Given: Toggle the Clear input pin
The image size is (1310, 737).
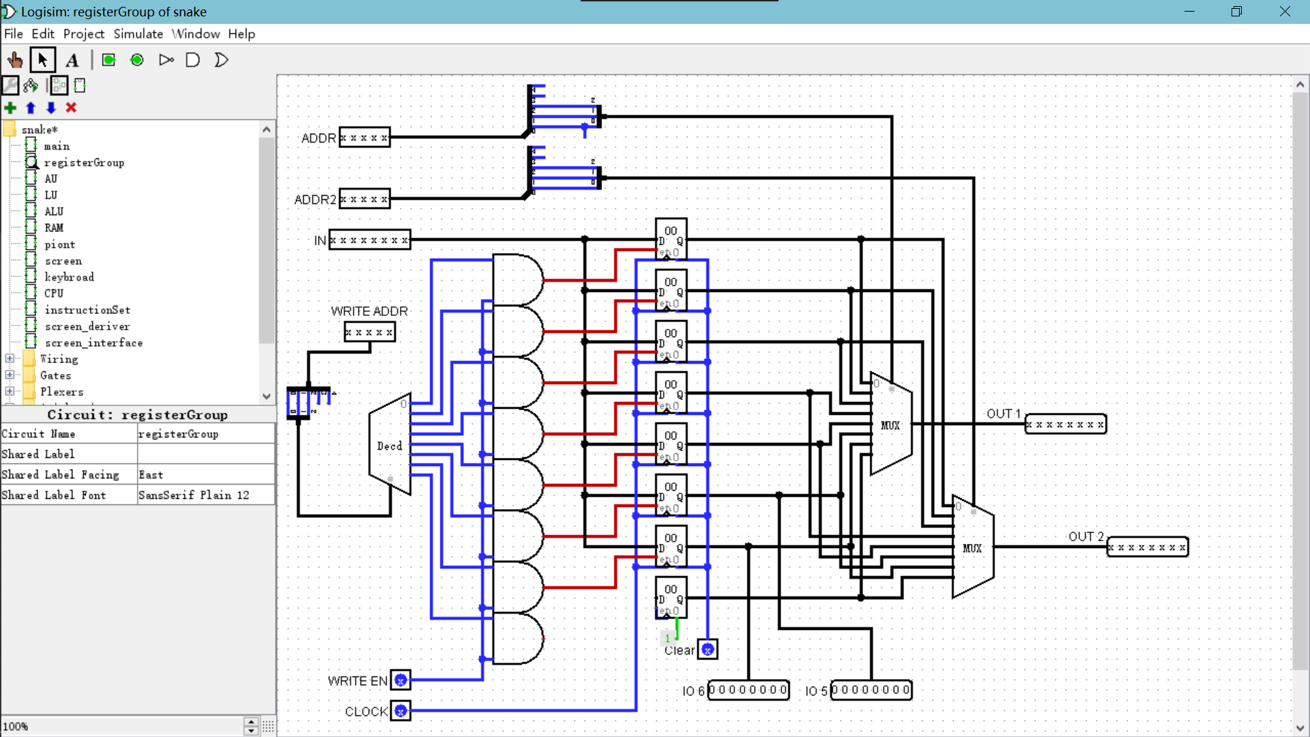Looking at the screenshot, I should click(x=708, y=650).
